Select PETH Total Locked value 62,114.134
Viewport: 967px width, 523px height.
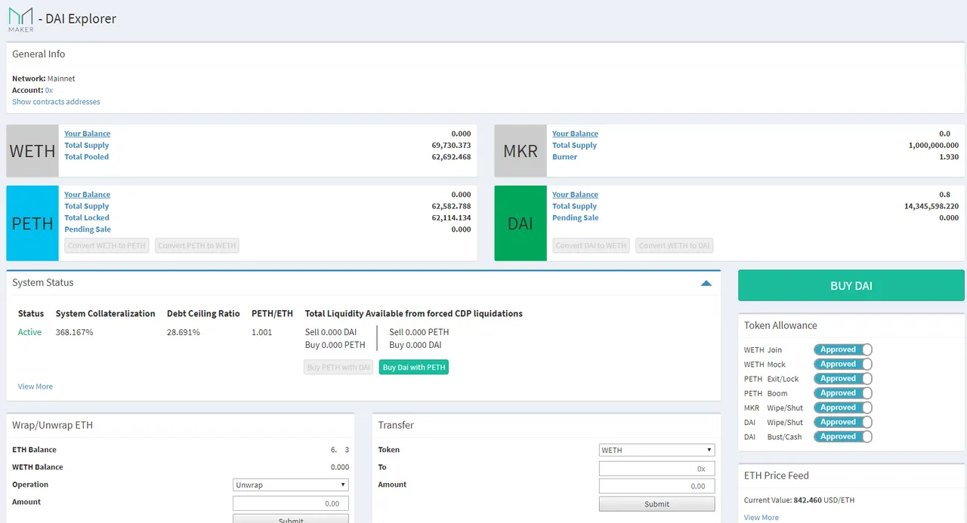pos(451,218)
